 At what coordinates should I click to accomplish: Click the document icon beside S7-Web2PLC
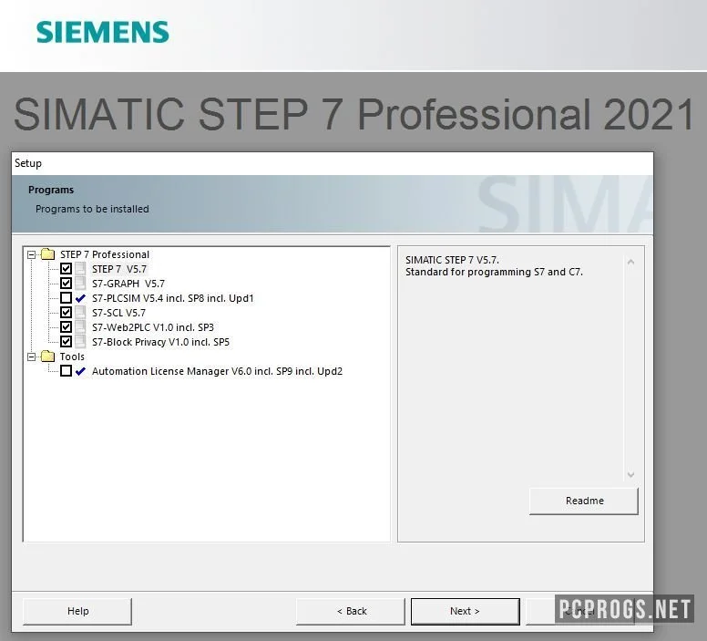coord(80,326)
